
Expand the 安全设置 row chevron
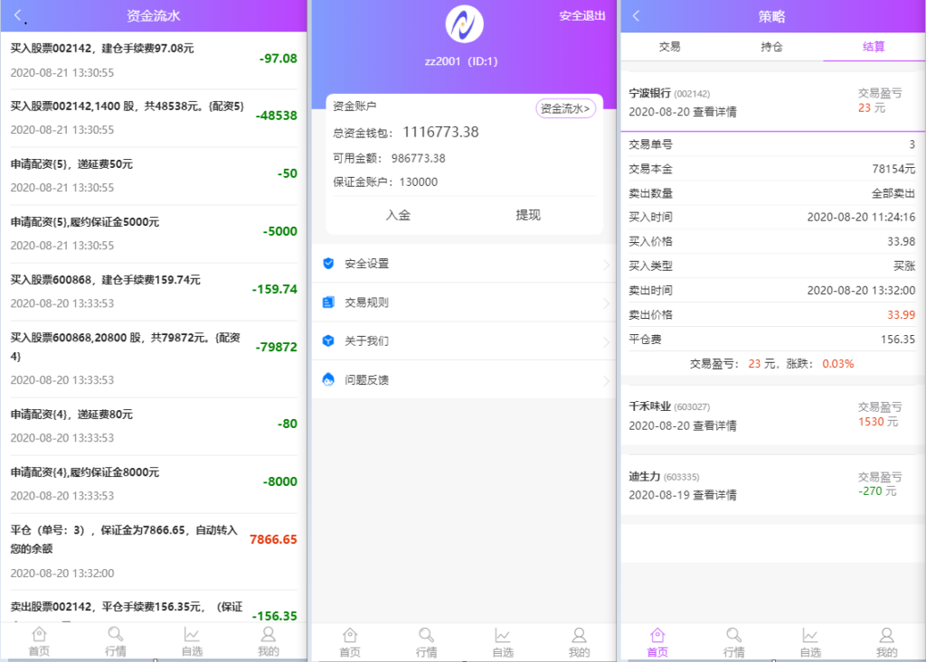(606, 265)
